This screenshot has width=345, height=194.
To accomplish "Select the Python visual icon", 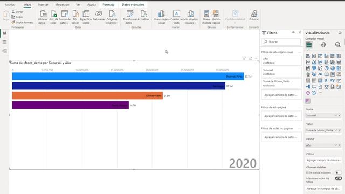I will coord(333,80).
